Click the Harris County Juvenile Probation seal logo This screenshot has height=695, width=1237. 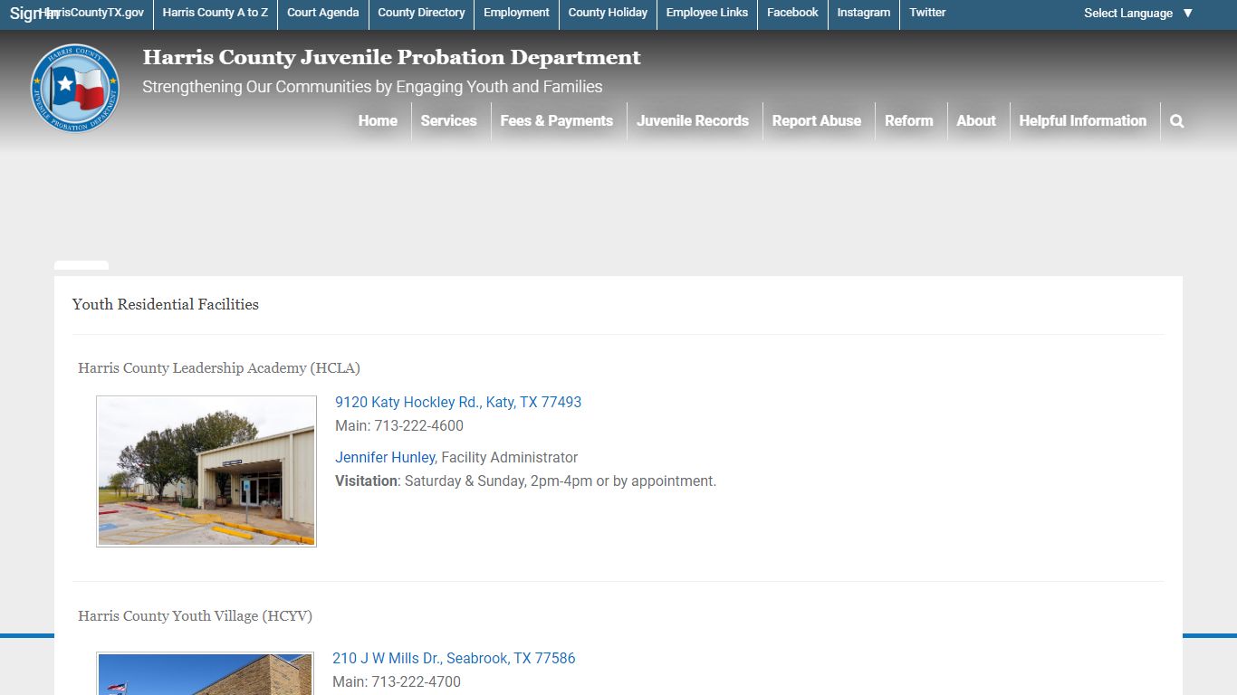pos(75,89)
